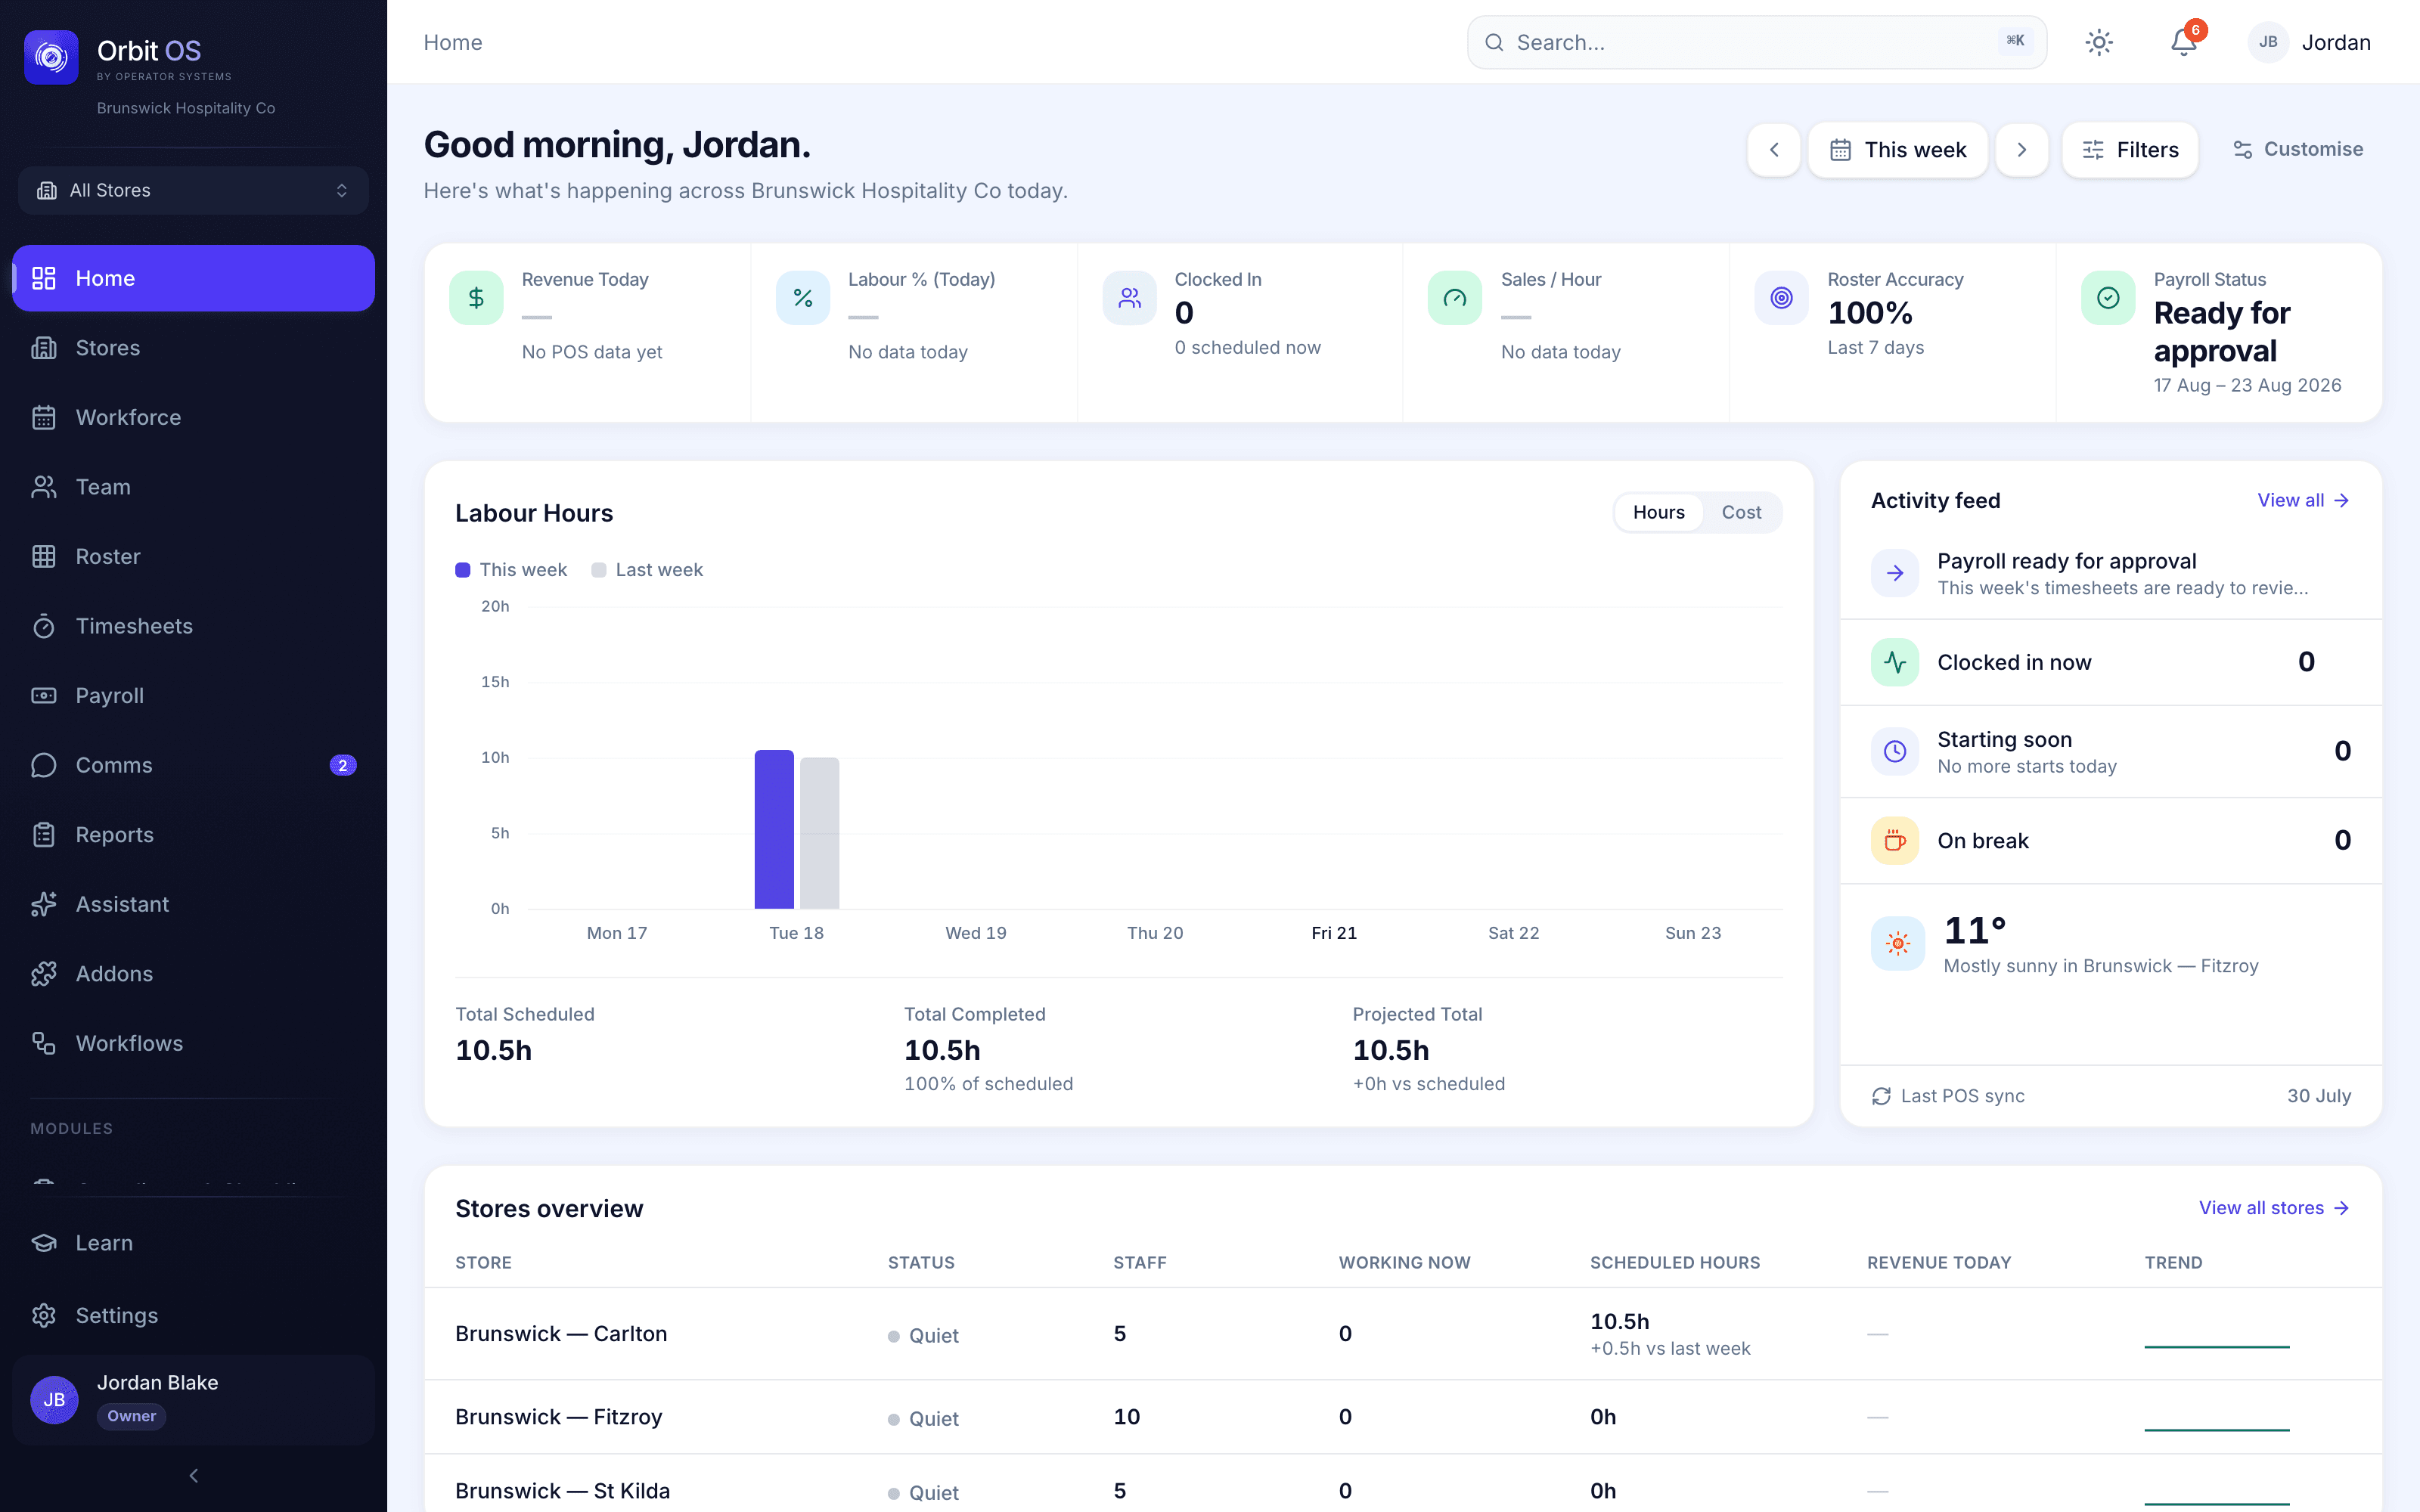Screen dimensions: 2420x1512
Task: Click the Learn graduation cap icon
Action: [44, 1242]
